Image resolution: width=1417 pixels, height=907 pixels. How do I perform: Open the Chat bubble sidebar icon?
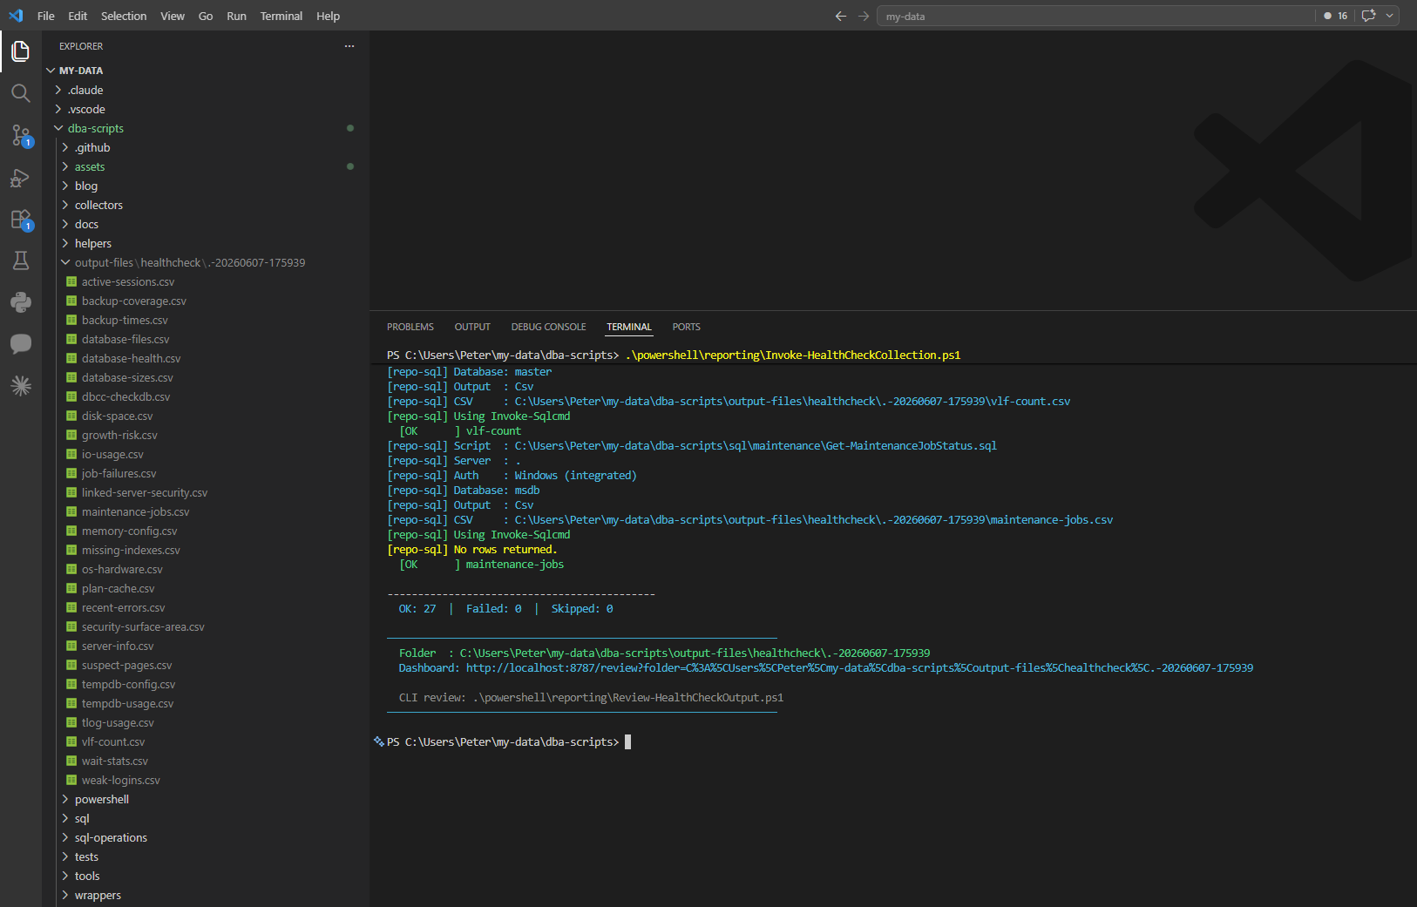coord(21,344)
